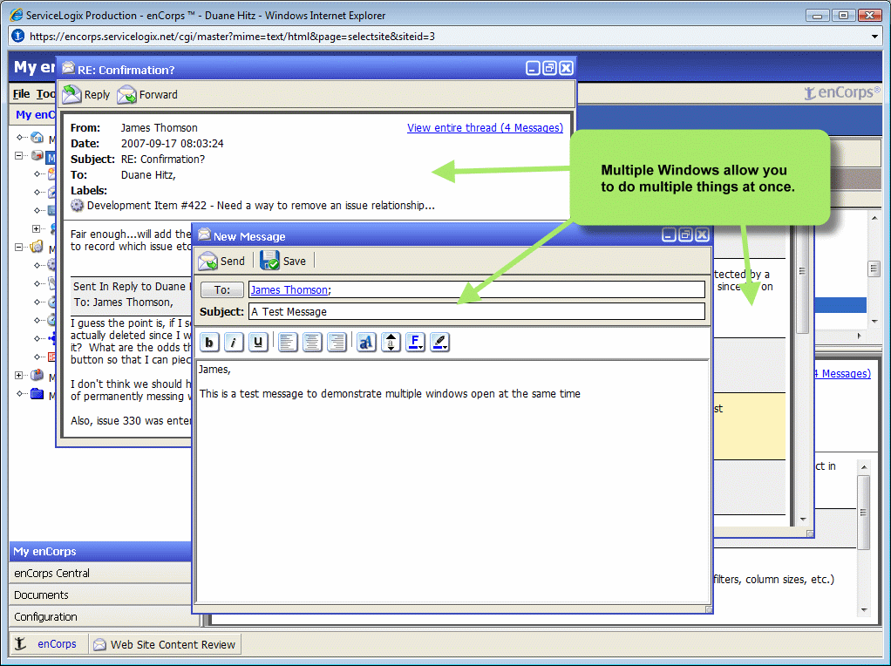Align message text to the left
This screenshot has height=666, width=891.
click(x=288, y=342)
